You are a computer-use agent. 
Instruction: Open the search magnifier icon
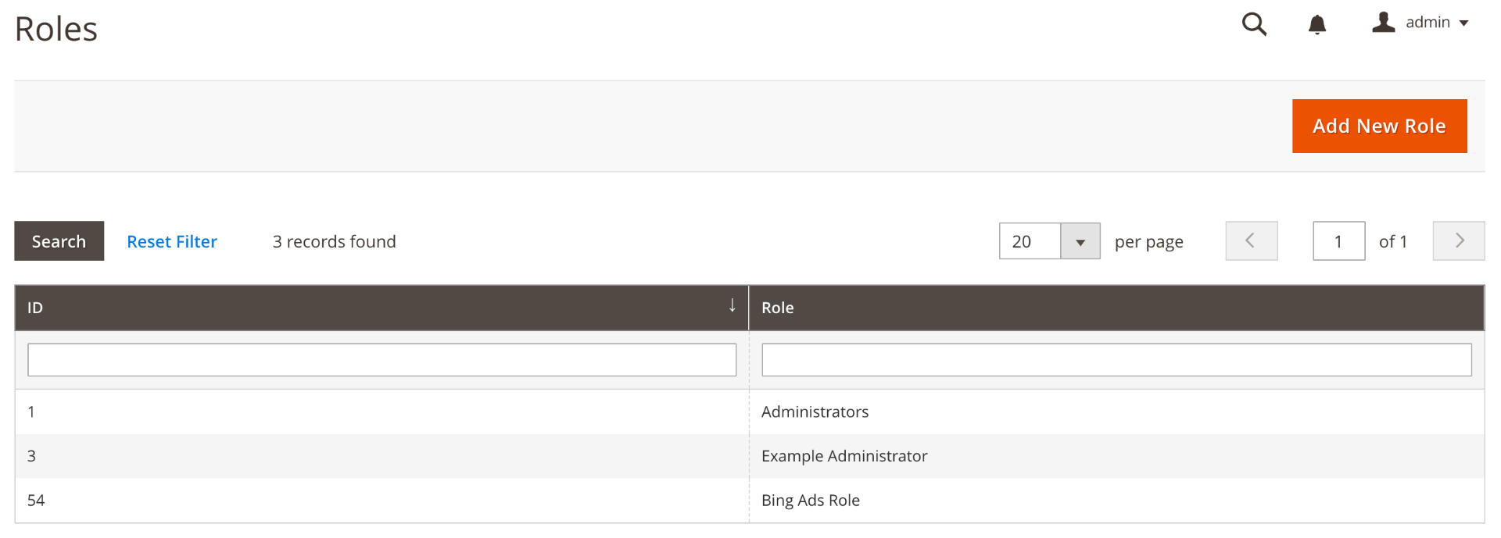pyautogui.click(x=1254, y=24)
